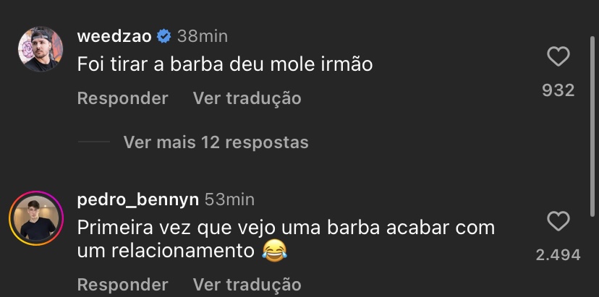Like pedro_bennyn's comment with the heart icon
Screen dimensions: 599x297
(558, 222)
